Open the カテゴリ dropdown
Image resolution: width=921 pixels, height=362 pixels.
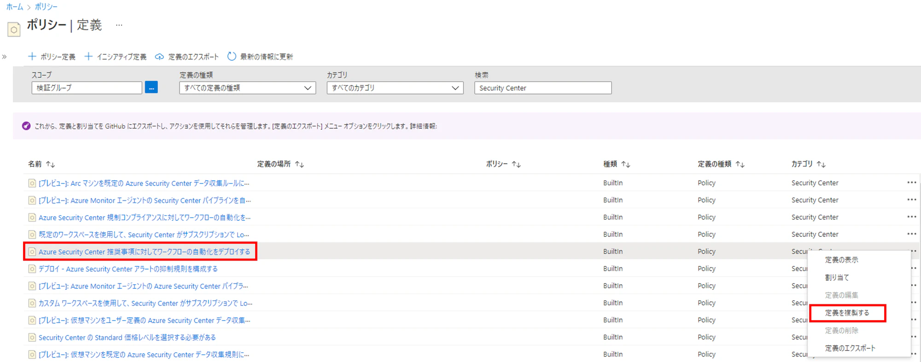[x=395, y=88]
